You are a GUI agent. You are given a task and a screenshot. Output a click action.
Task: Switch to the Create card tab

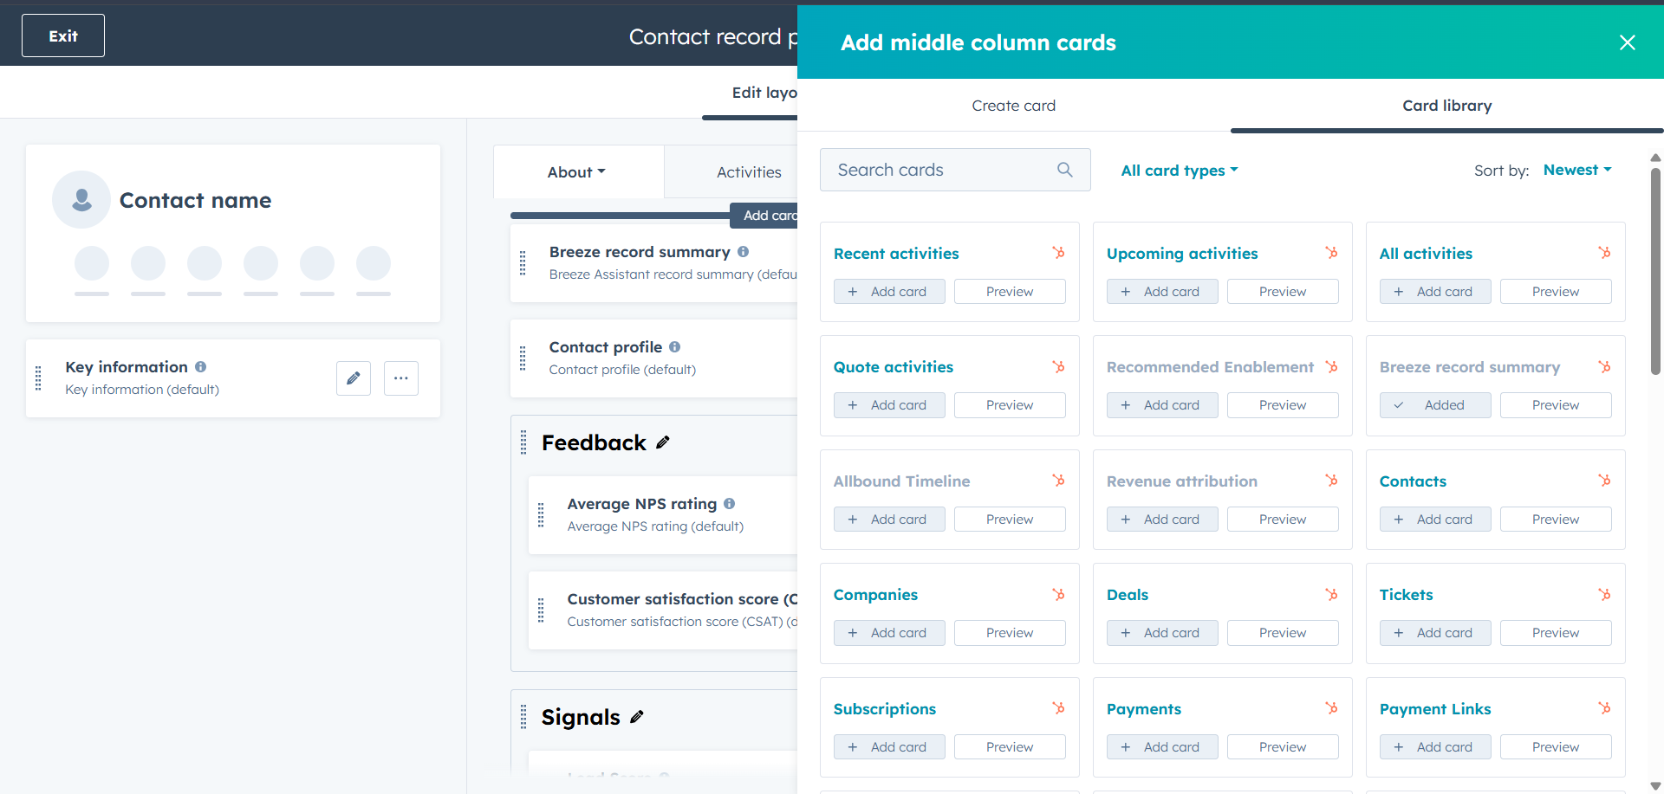coord(1013,105)
